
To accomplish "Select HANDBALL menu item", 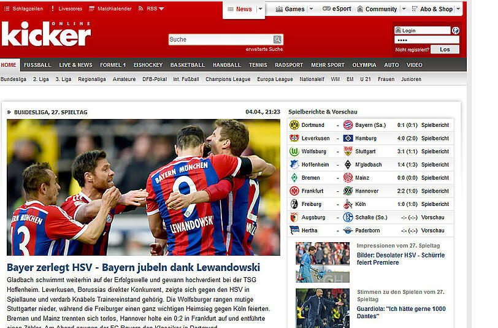I will coord(227,65).
